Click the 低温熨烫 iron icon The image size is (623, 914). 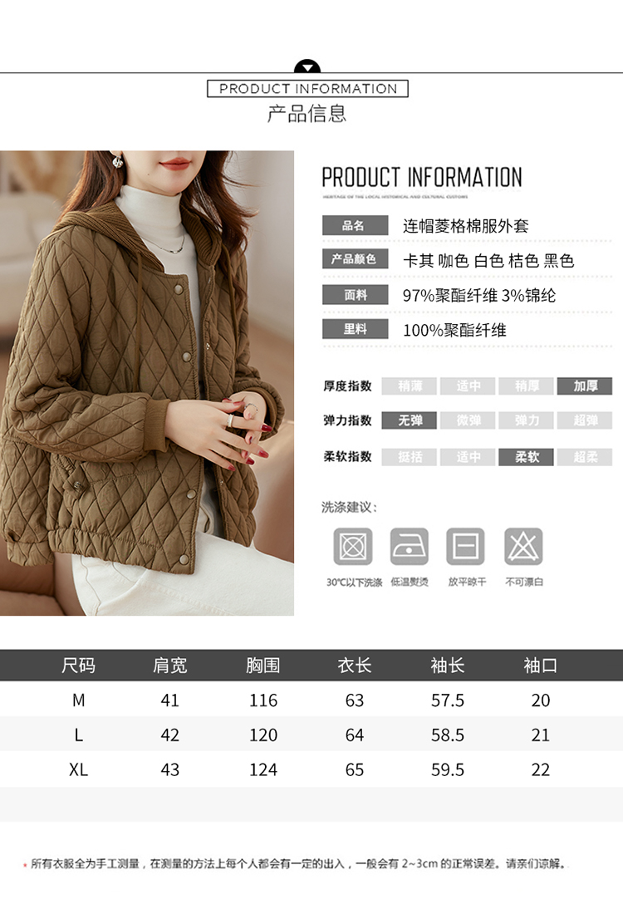tap(410, 547)
